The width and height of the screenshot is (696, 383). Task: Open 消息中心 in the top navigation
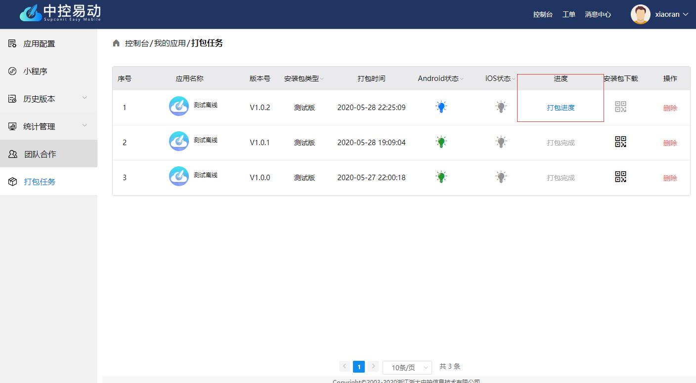coord(598,14)
